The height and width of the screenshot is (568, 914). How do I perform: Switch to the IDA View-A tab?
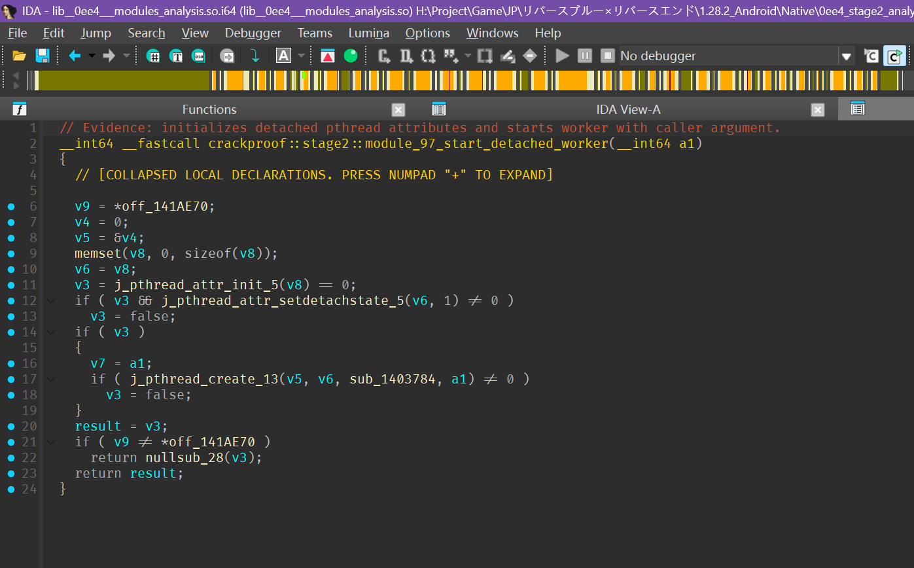629,109
